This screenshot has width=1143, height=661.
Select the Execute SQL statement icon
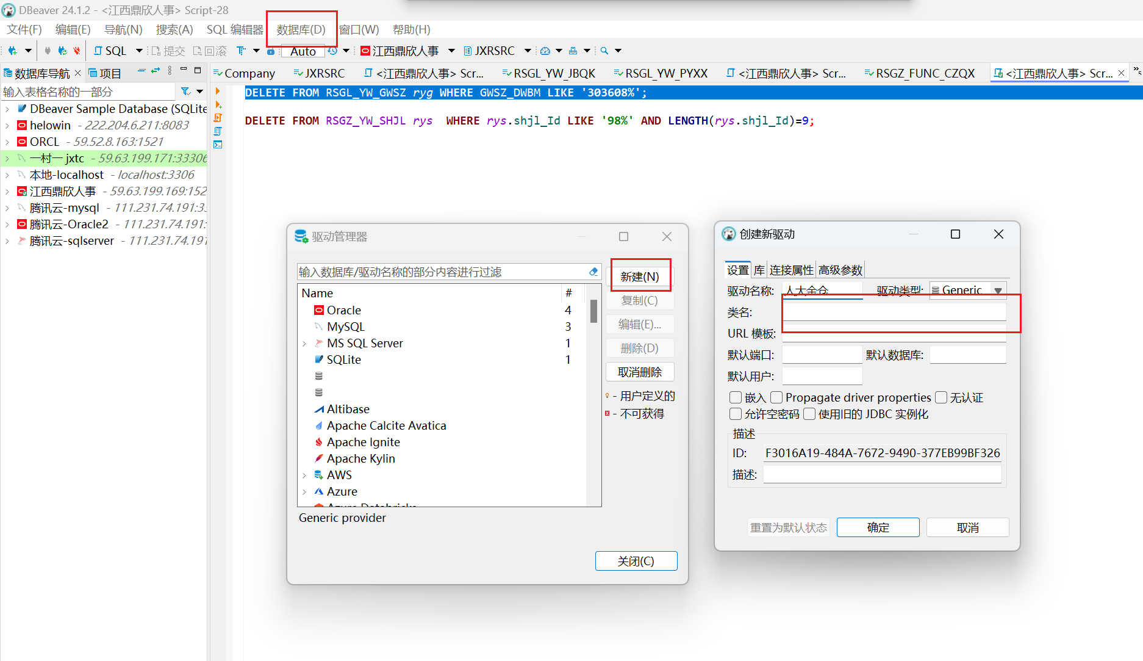(218, 92)
